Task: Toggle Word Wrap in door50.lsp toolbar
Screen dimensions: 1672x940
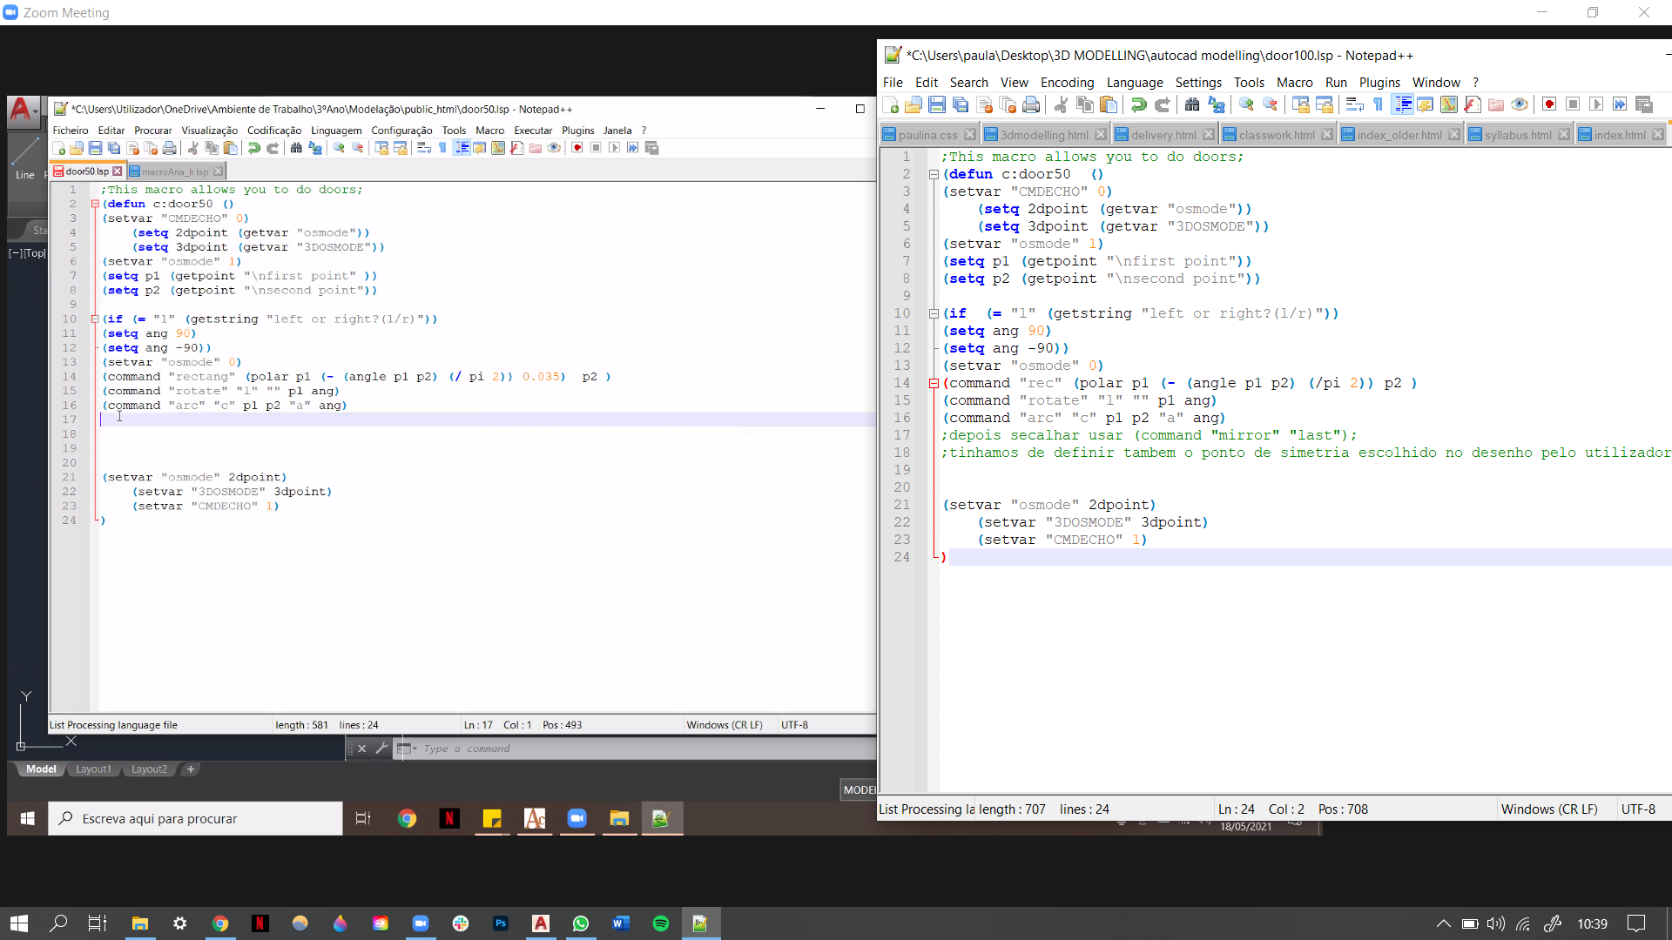Action: pos(424,149)
